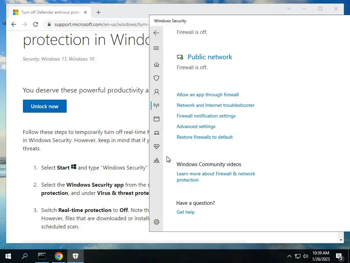Screen dimensions: 350x263
Task: Open Account protection person icon
Action: 157,92
